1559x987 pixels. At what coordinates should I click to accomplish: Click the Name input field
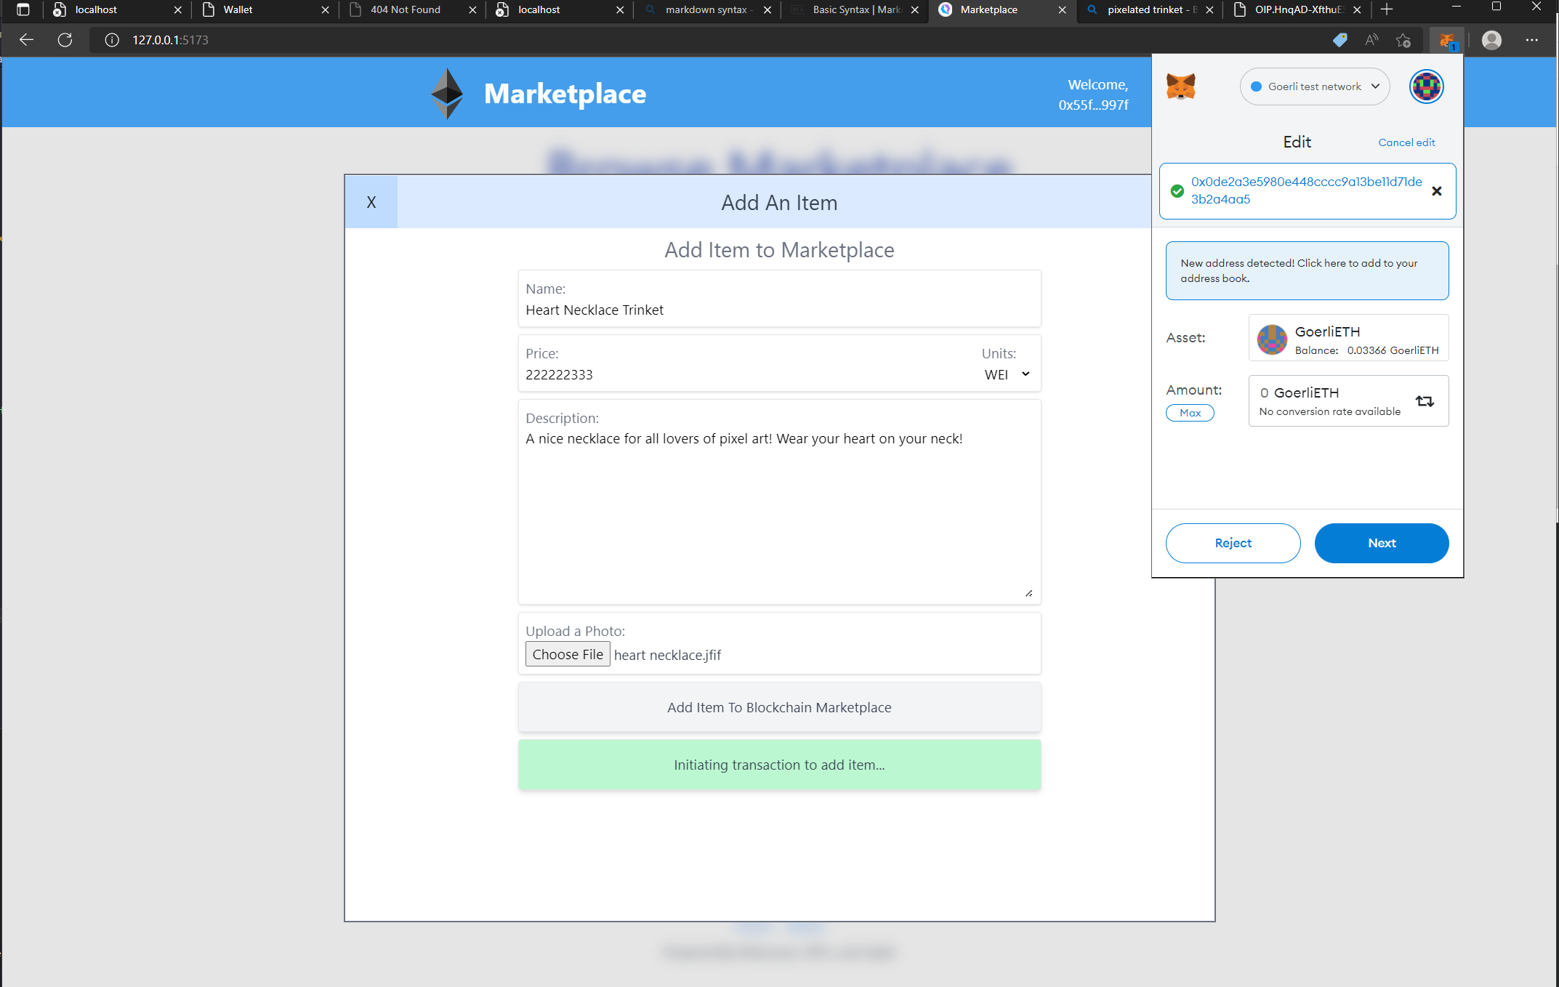pyautogui.click(x=779, y=309)
